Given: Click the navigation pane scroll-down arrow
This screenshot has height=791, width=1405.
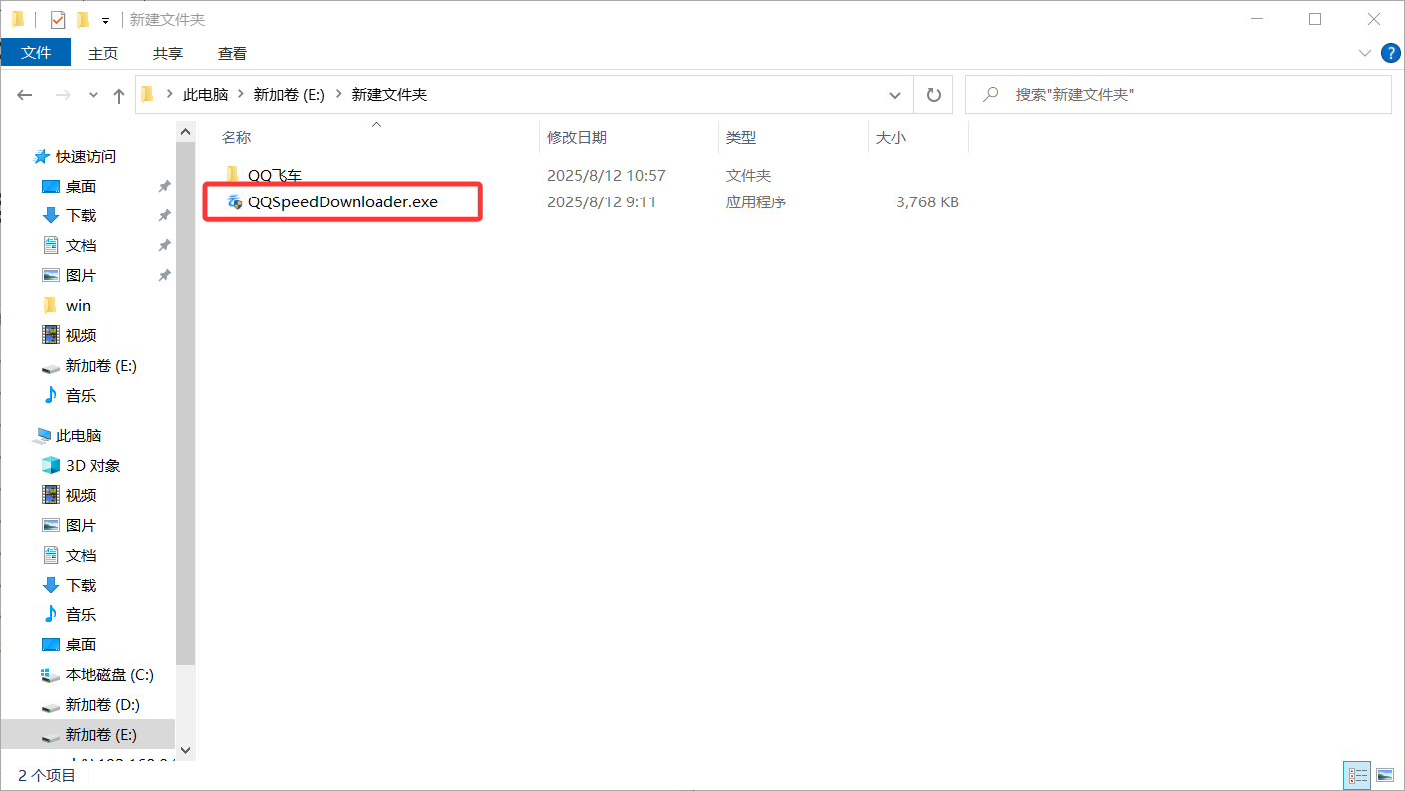Looking at the screenshot, I should point(185,750).
